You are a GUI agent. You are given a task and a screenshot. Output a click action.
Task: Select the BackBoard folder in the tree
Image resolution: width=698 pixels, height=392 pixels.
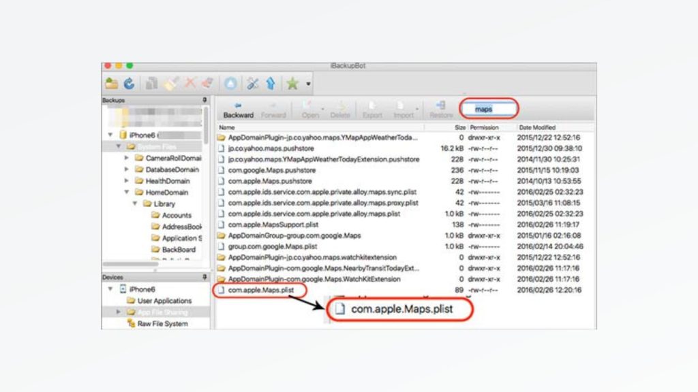(x=174, y=250)
